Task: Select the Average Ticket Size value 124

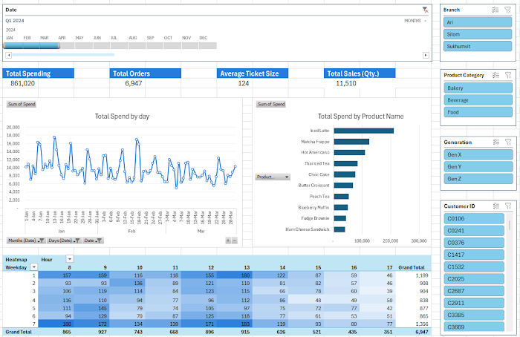Action: pos(244,83)
